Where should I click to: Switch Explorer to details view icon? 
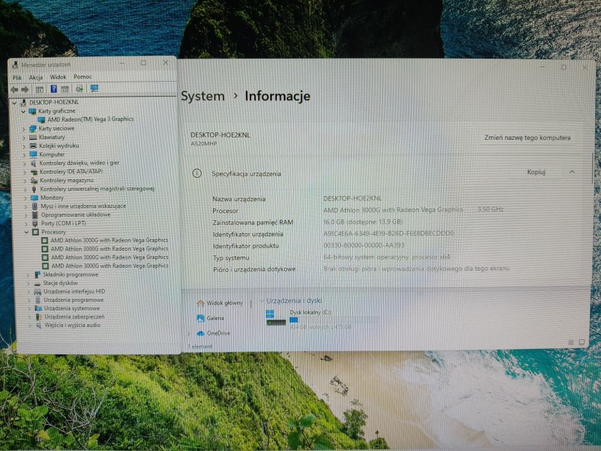click(571, 342)
